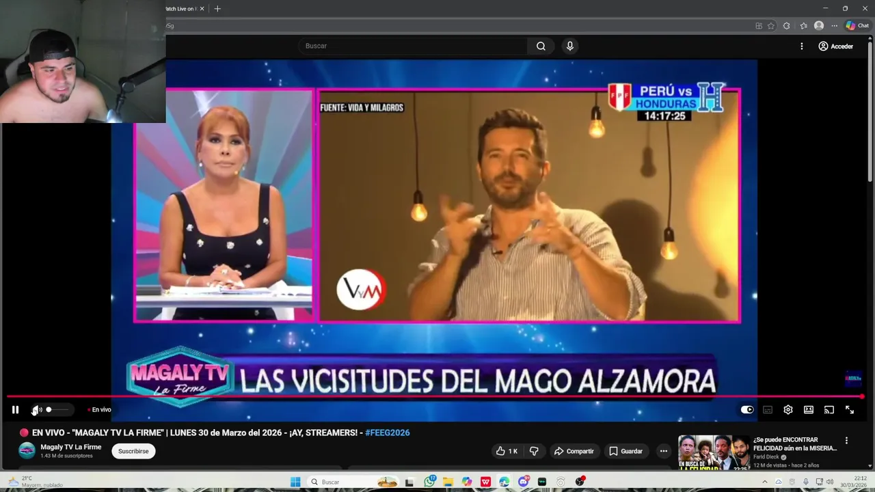Adjust the video volume slider
The width and height of the screenshot is (875, 492).
tap(57, 410)
